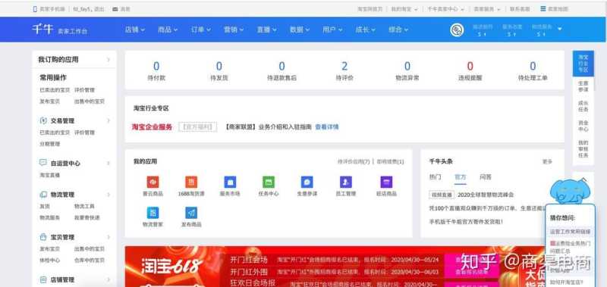The image size is (607, 287).
Task: Click 淘宝直播 under 自运营中心
Action: tap(49, 175)
